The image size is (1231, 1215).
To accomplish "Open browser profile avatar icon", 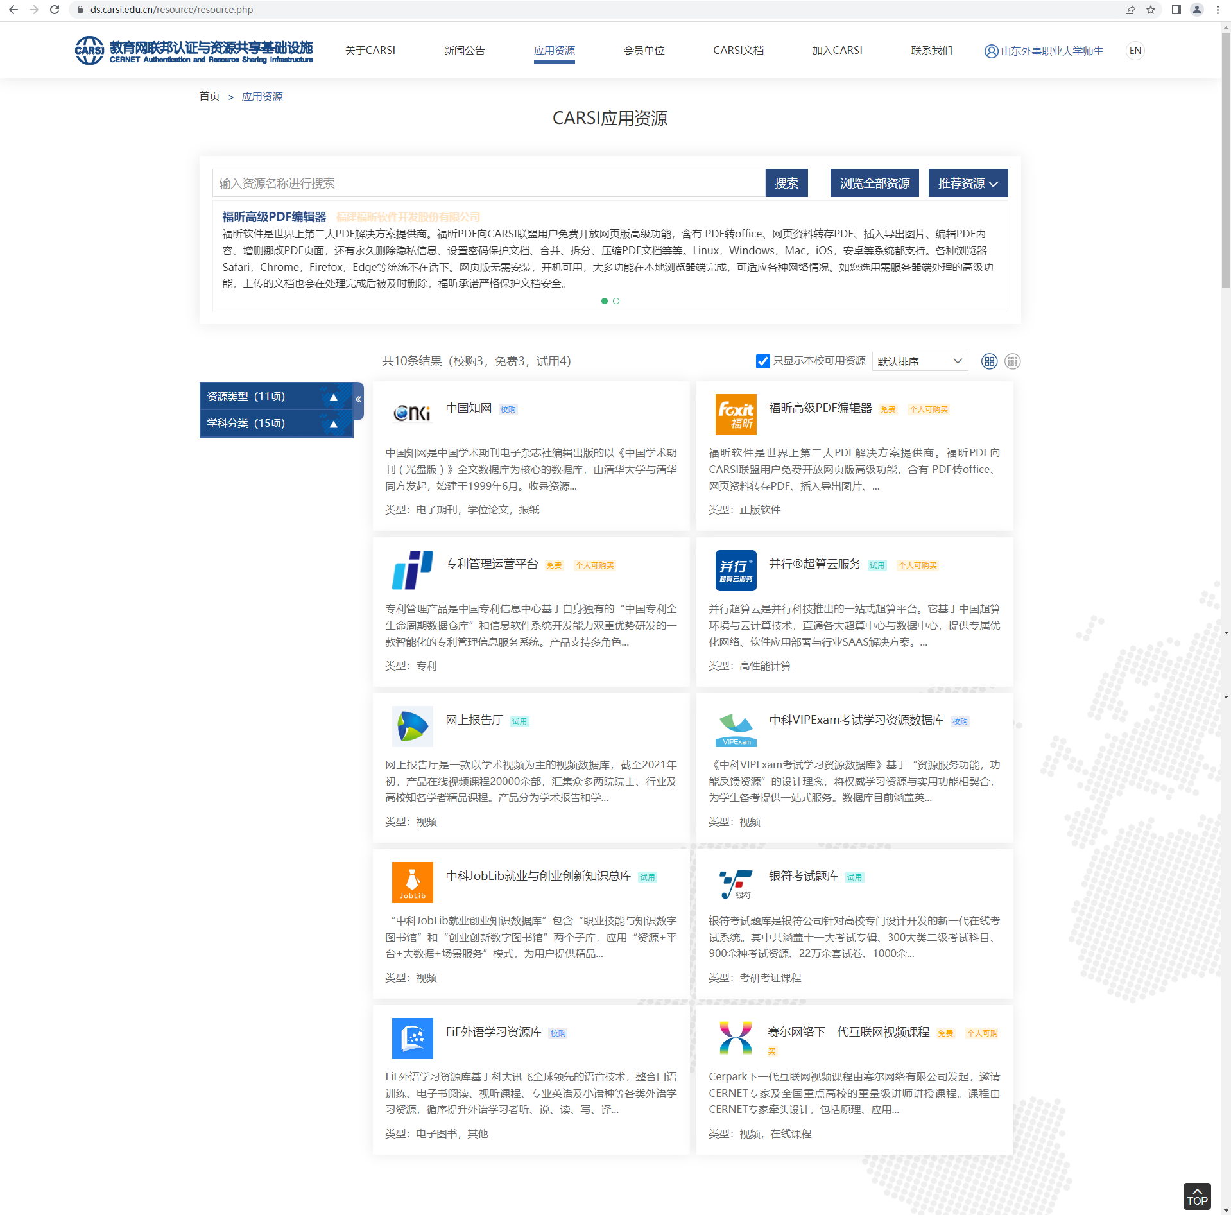I will tap(1197, 10).
